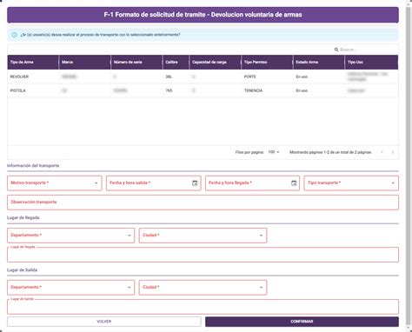Click the CONFIRMAR button
Viewport: 412px width, 332px height.
click(x=302, y=322)
